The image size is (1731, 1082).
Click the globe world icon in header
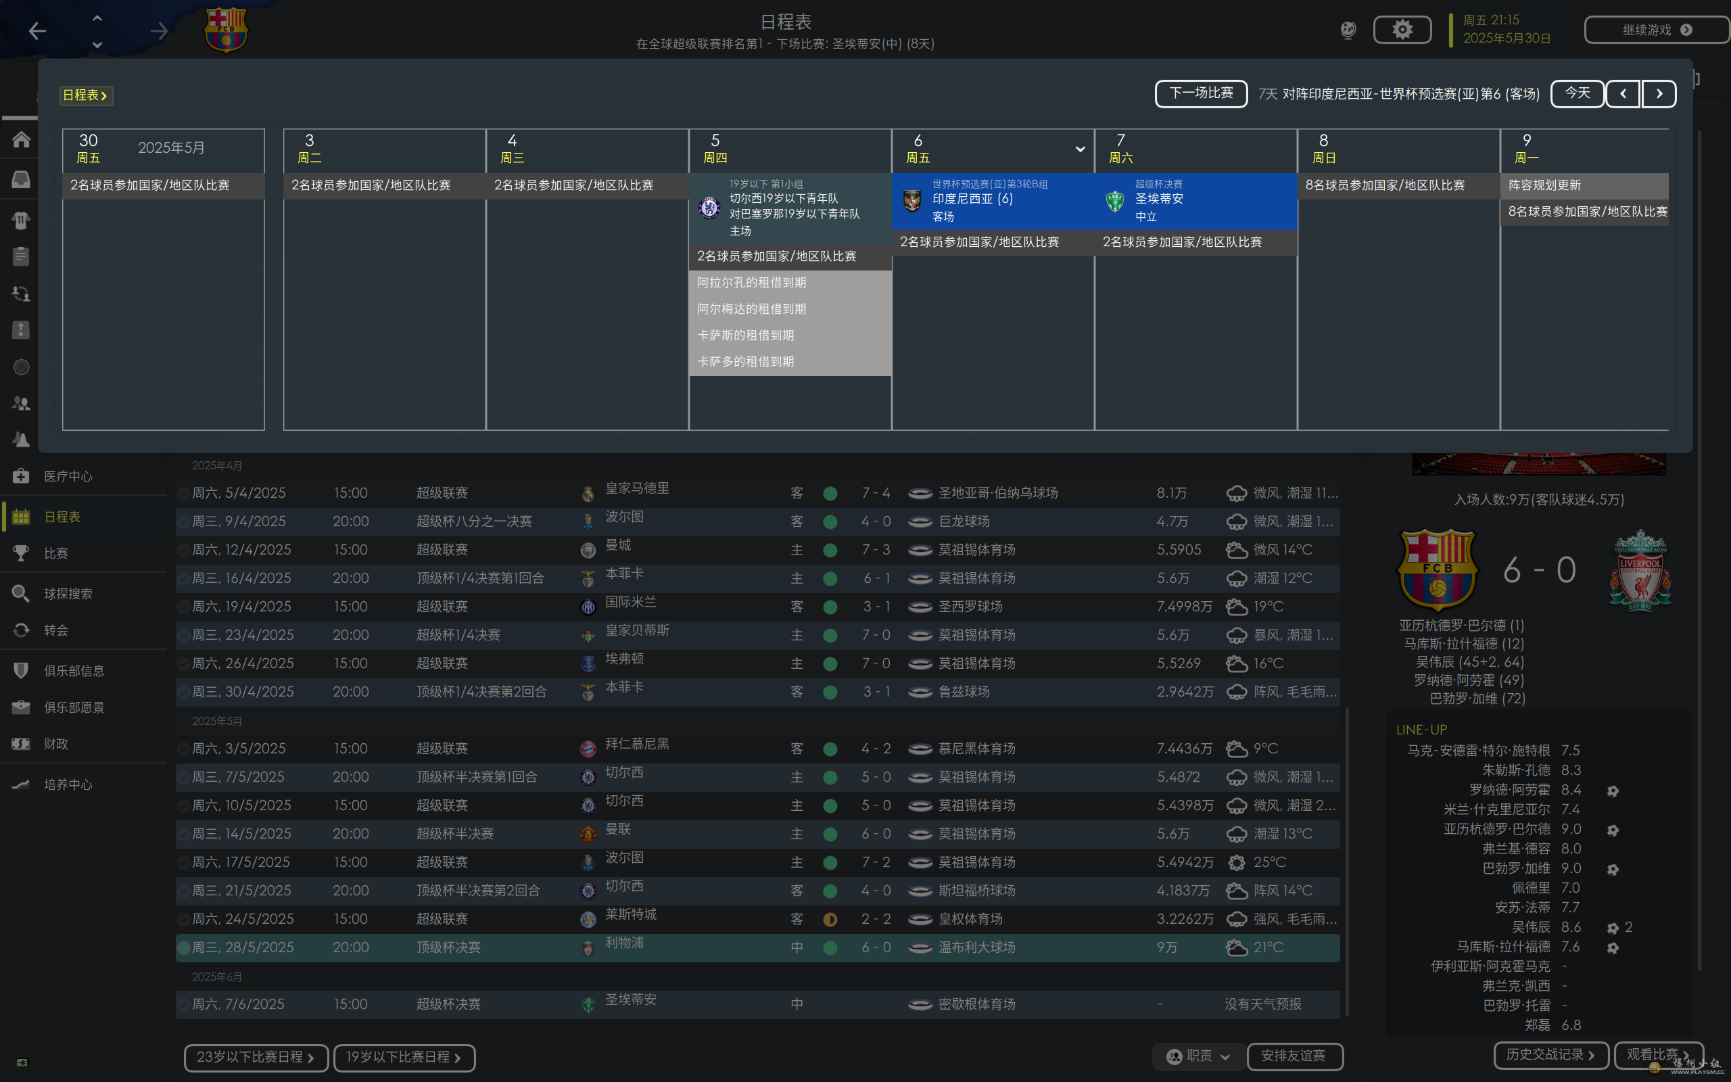pos(1348,30)
